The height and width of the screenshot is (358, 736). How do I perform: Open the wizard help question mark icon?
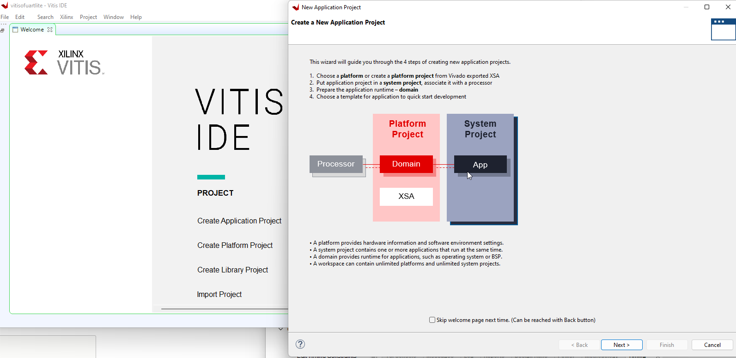click(300, 344)
